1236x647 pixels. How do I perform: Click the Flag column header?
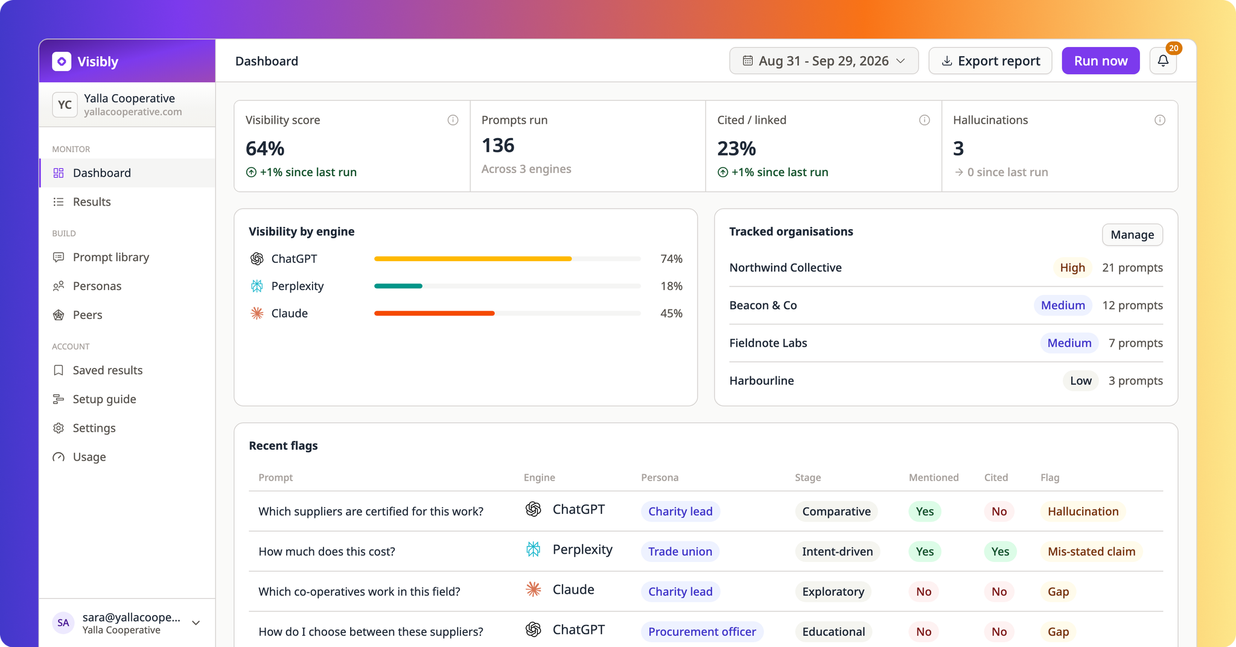(1050, 478)
